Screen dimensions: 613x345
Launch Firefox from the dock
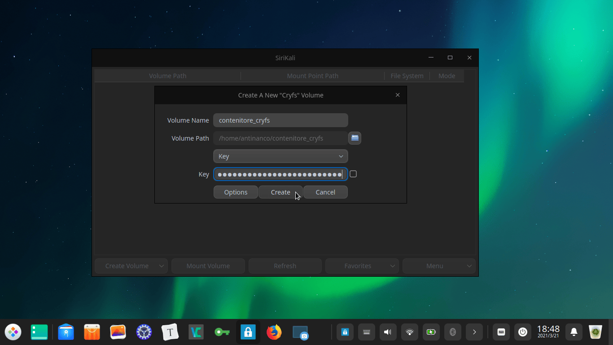pos(274,332)
